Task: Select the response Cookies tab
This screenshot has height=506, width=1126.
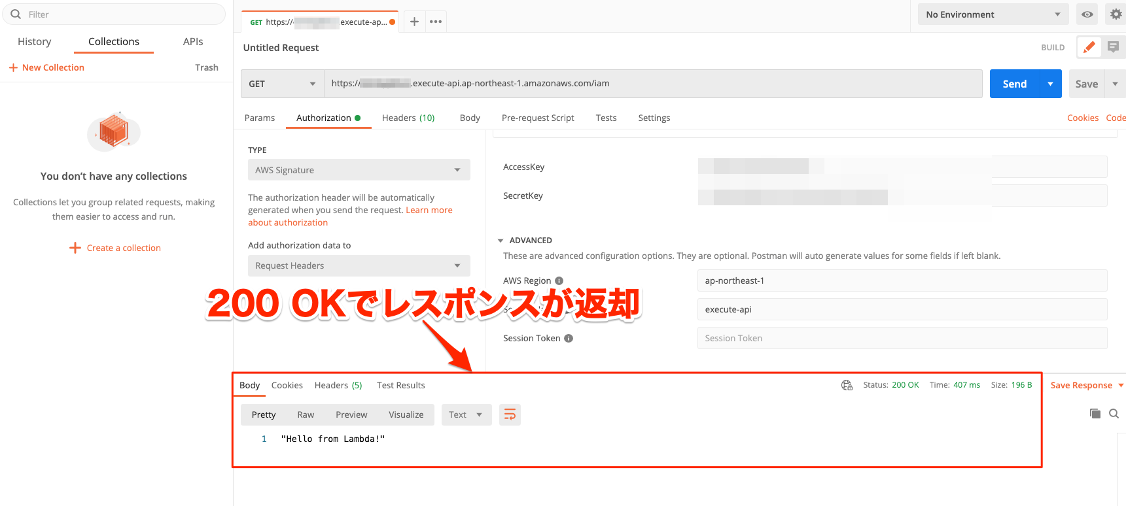Action: coord(287,385)
